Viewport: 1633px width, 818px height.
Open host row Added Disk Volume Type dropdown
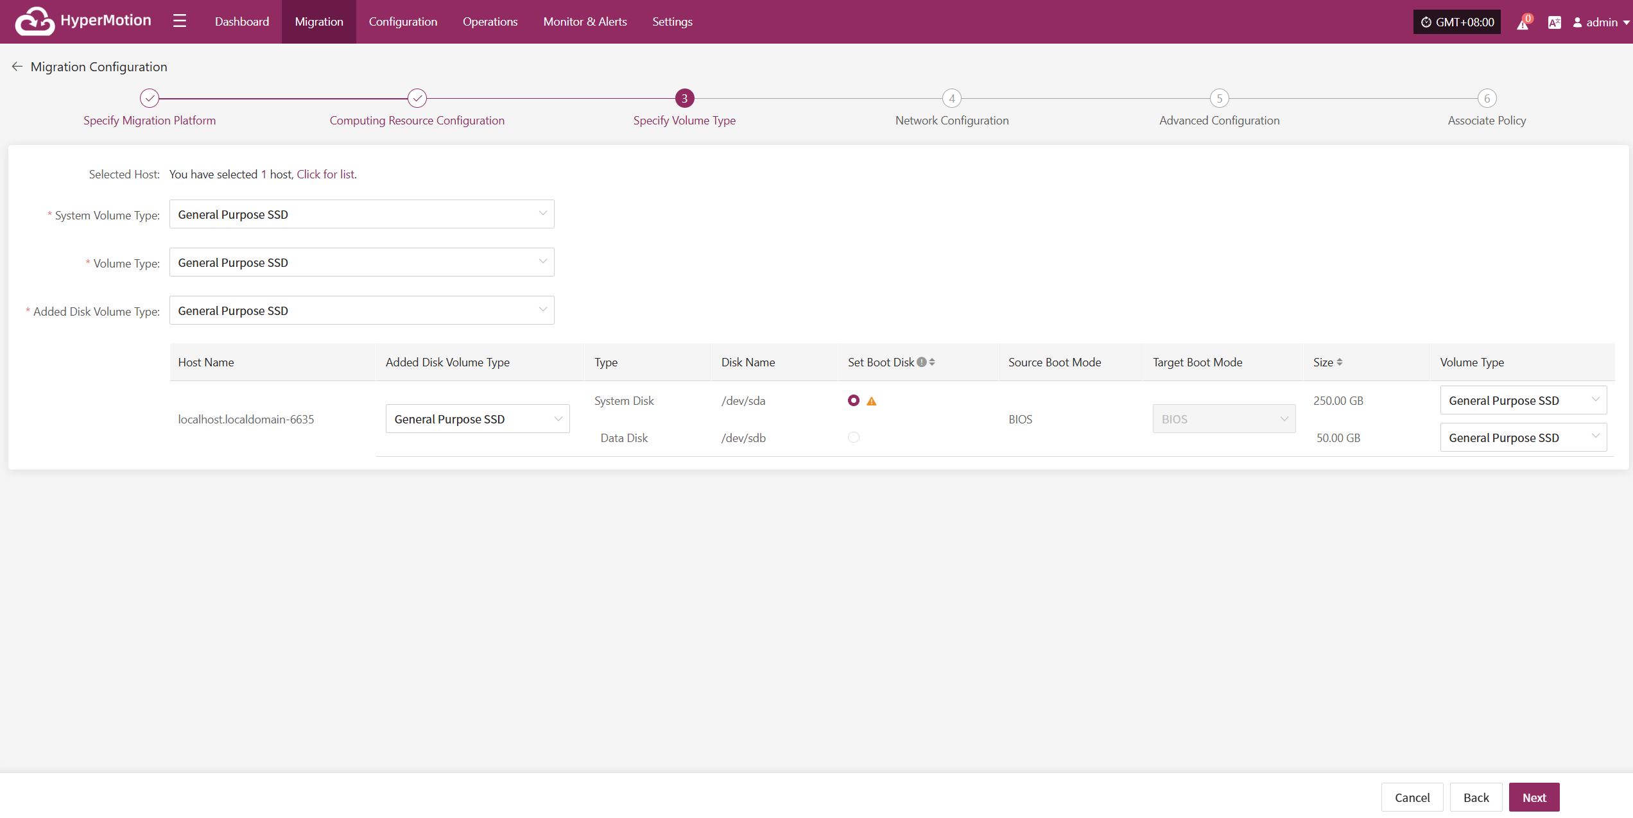[478, 419]
